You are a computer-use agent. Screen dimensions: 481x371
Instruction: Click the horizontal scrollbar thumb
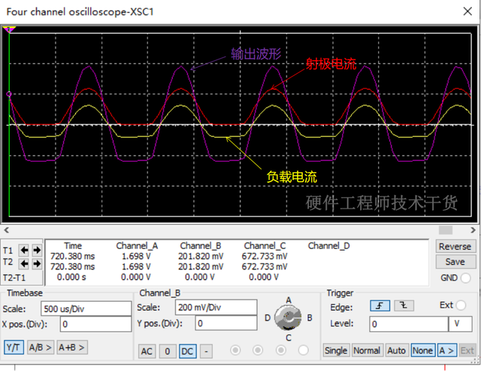446,230
